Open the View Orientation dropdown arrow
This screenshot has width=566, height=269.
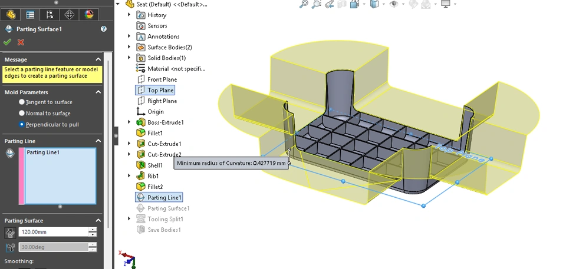(x=364, y=4)
